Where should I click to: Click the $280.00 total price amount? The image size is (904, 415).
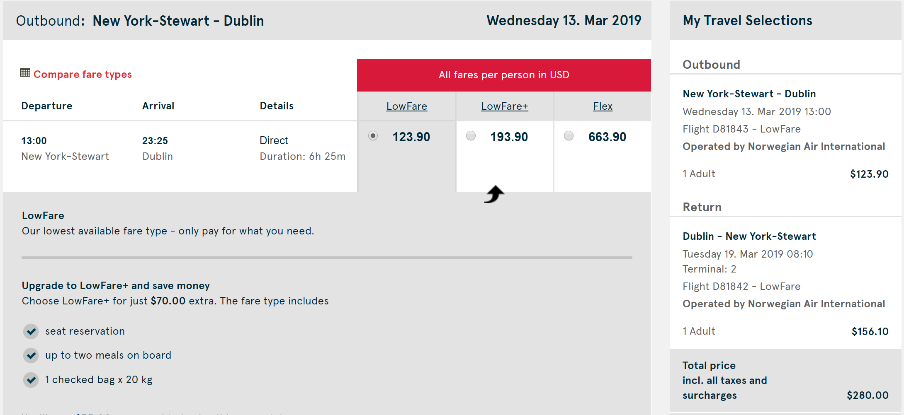click(868, 395)
